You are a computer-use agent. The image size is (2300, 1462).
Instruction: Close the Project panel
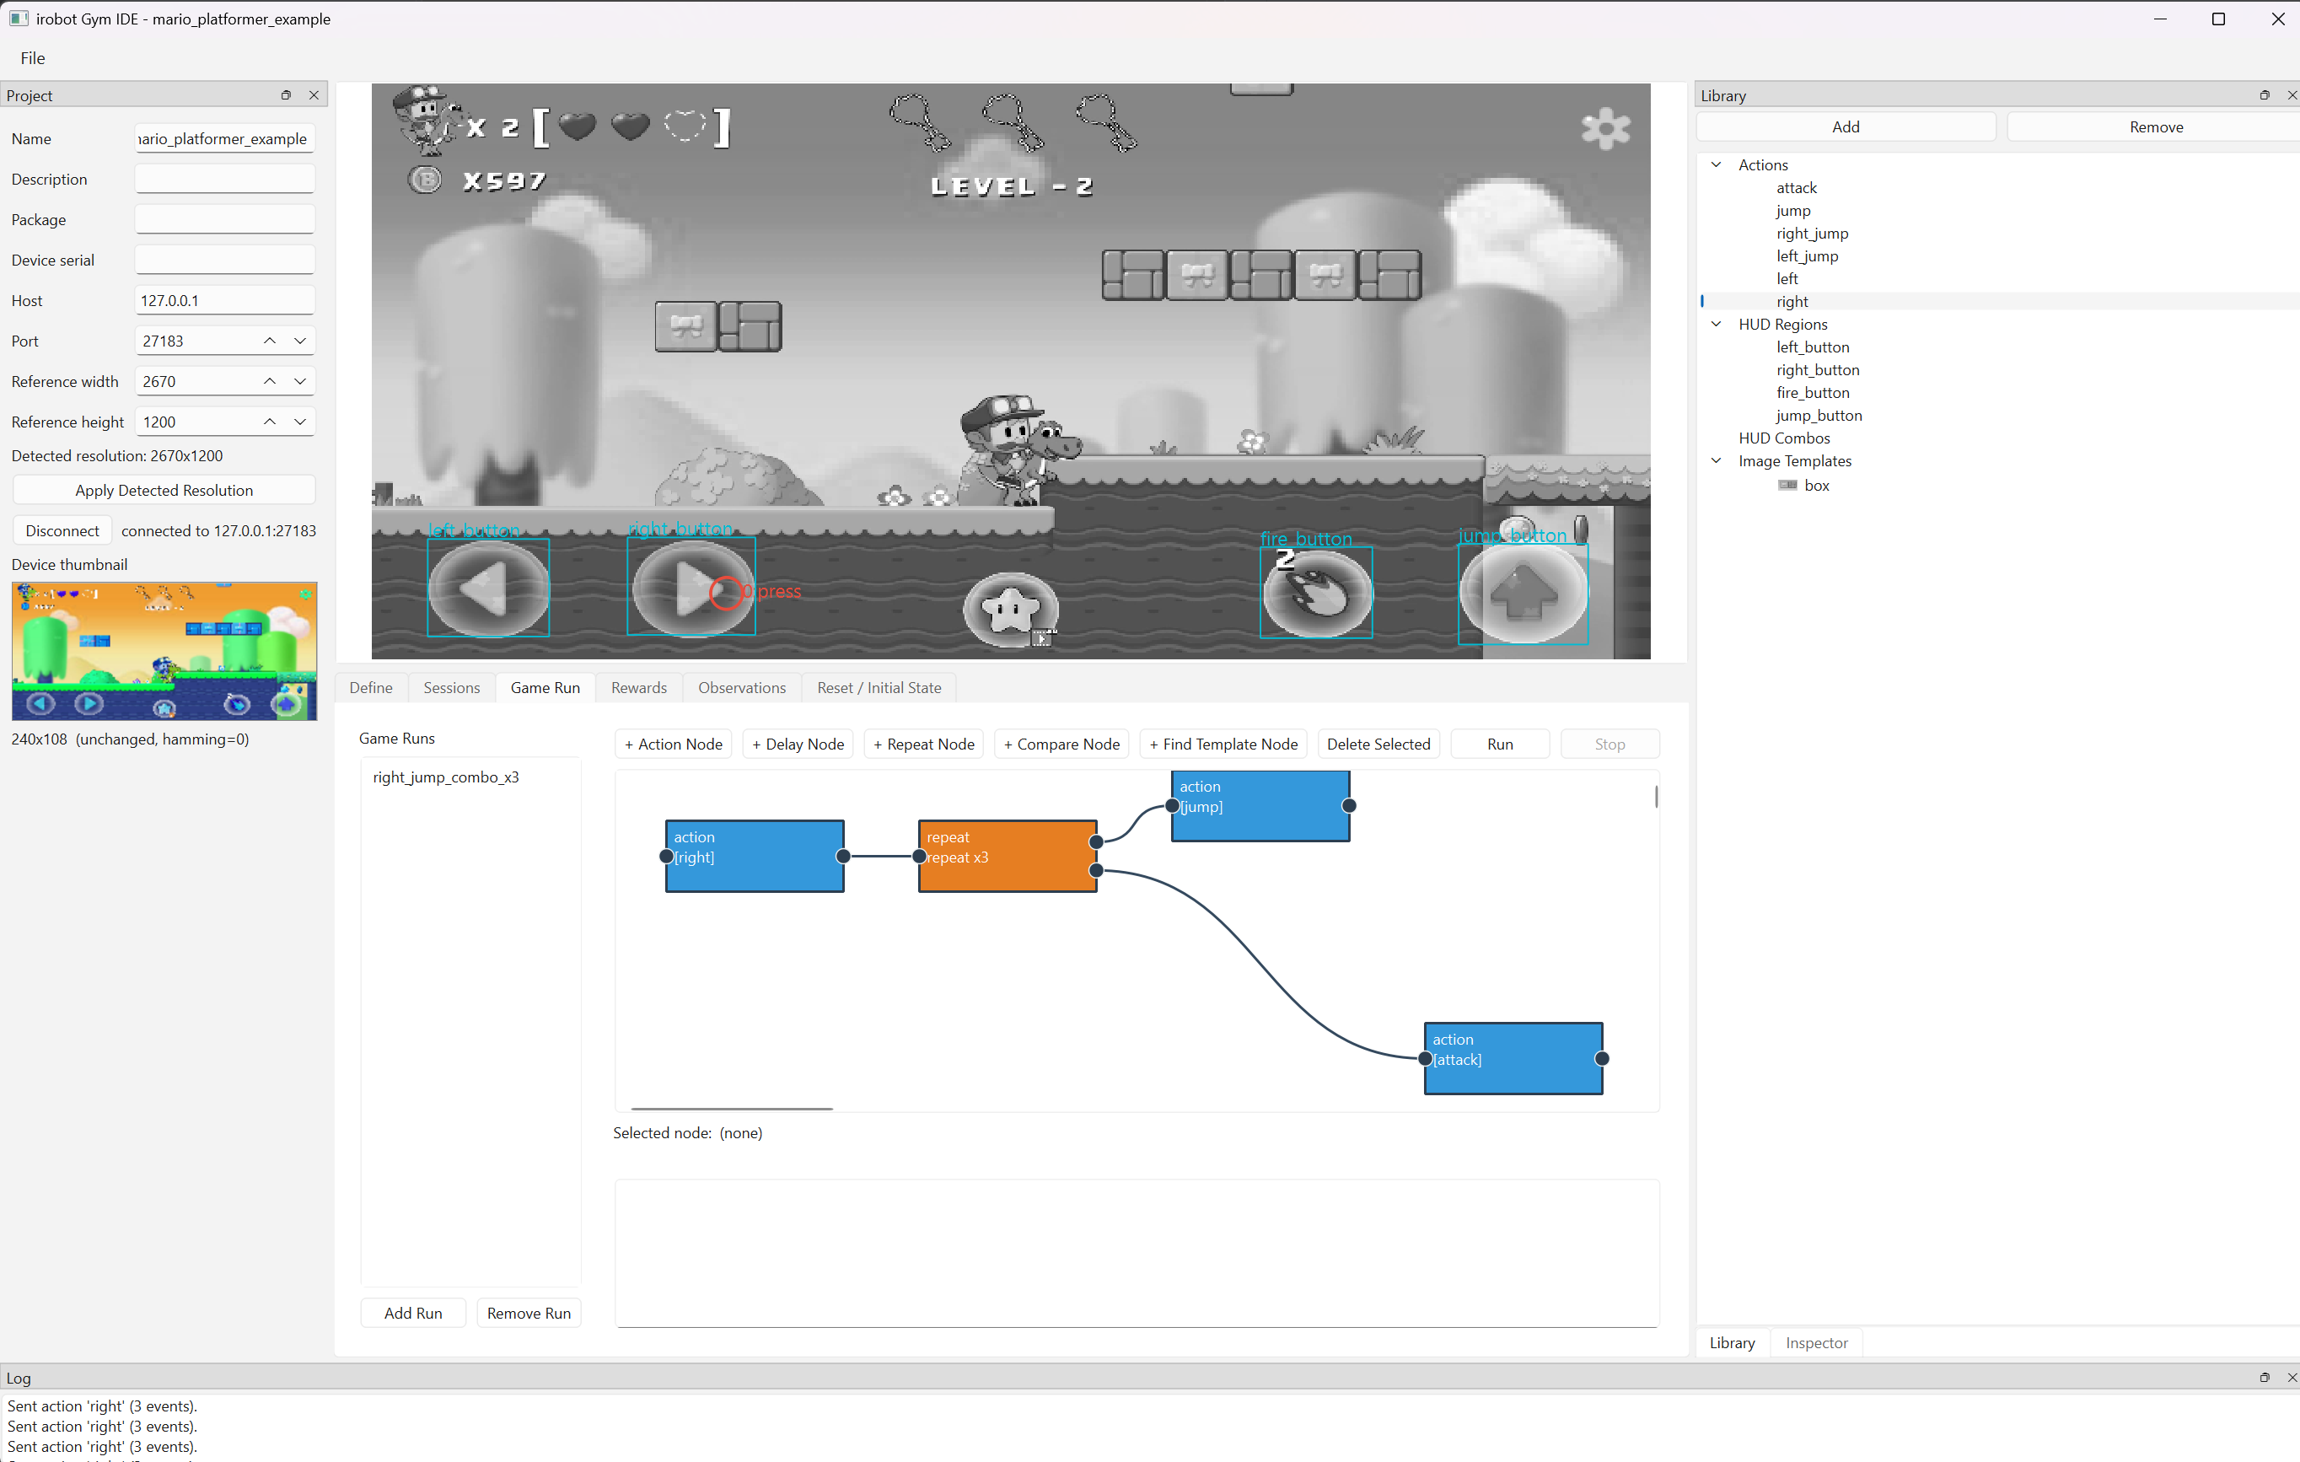coord(314,94)
